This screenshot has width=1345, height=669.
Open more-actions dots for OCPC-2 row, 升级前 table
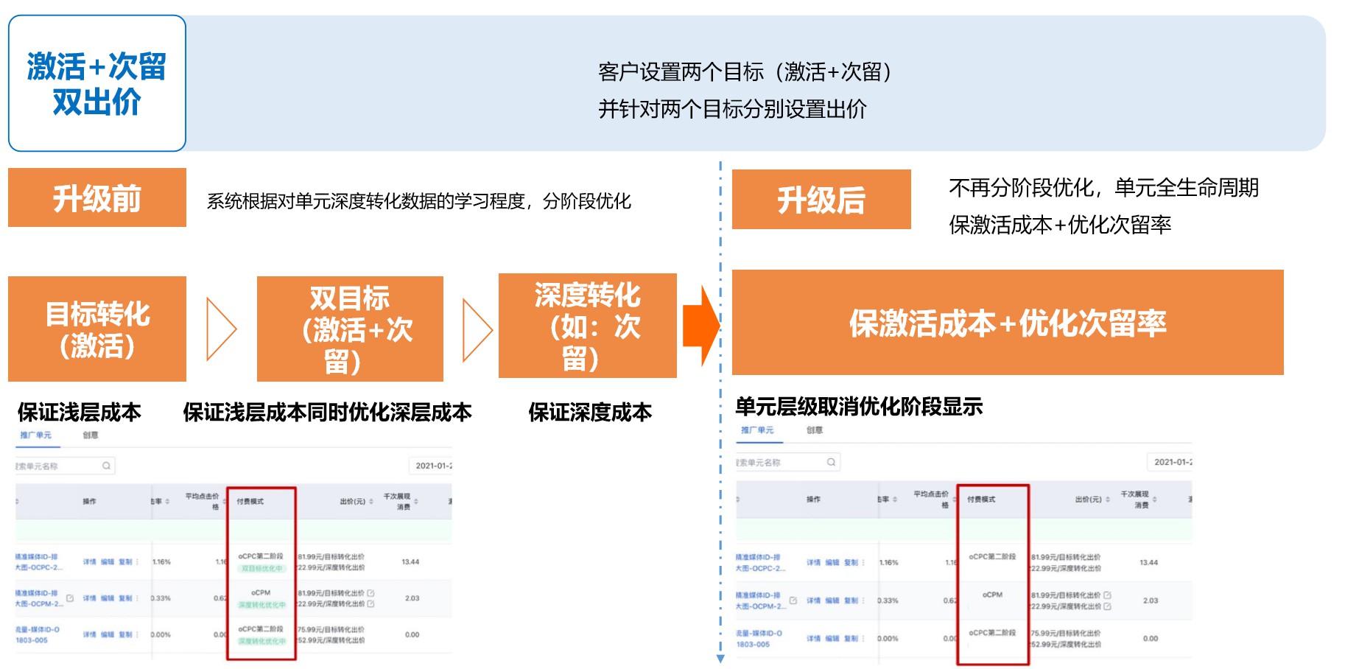click(138, 562)
